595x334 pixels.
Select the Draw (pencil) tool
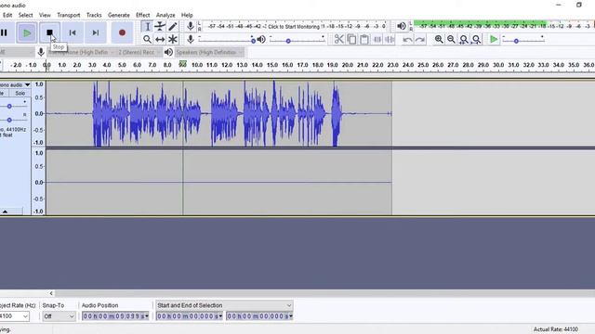pos(173,26)
